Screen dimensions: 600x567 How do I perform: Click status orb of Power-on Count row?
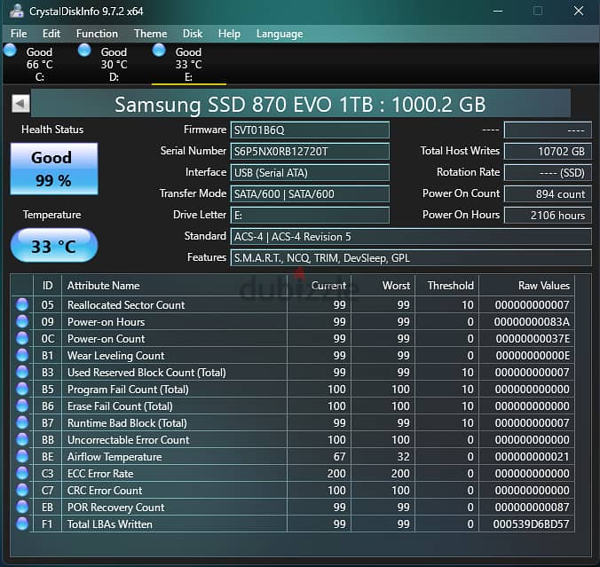point(22,338)
